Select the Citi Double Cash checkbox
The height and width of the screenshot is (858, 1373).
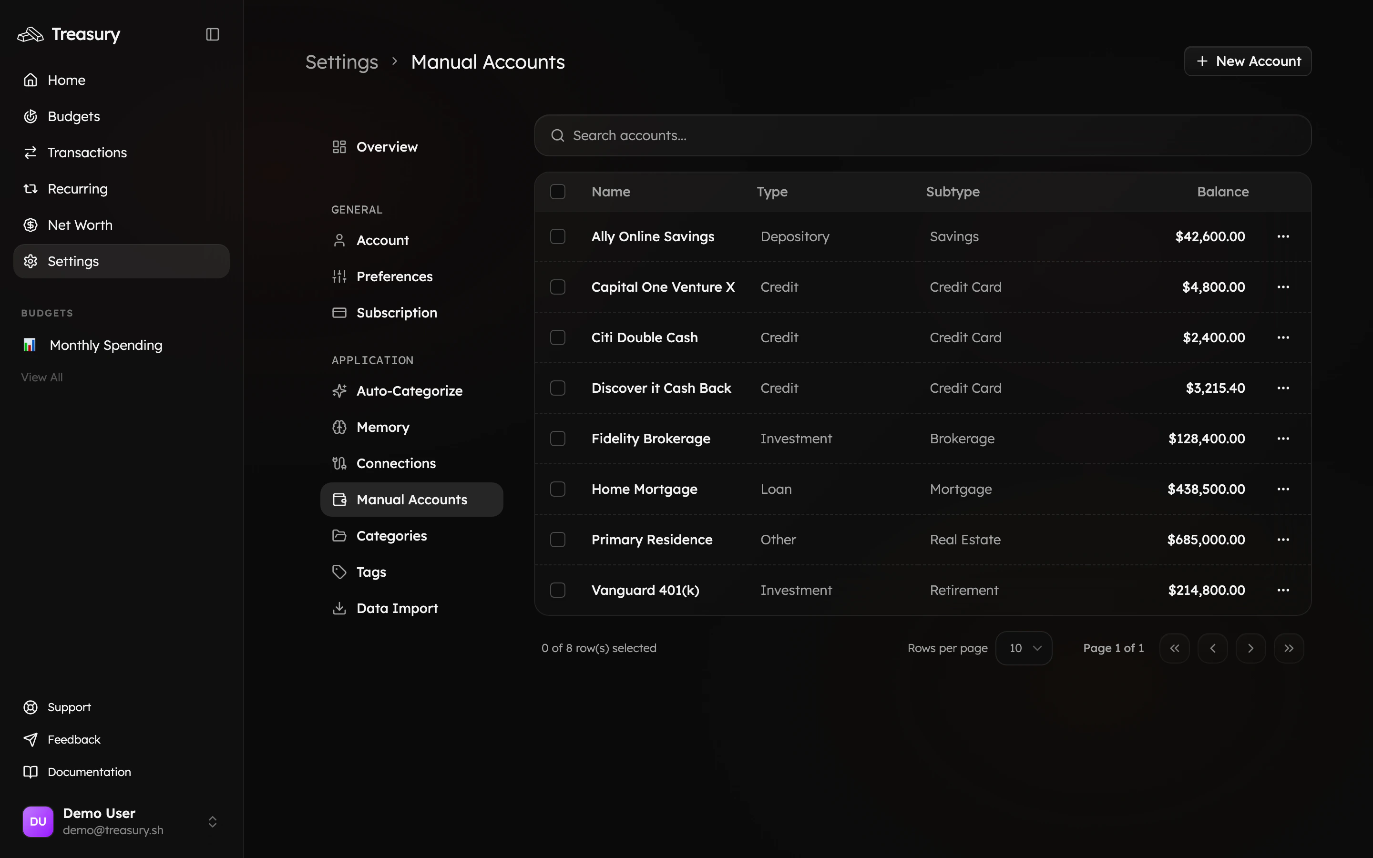pyautogui.click(x=558, y=337)
